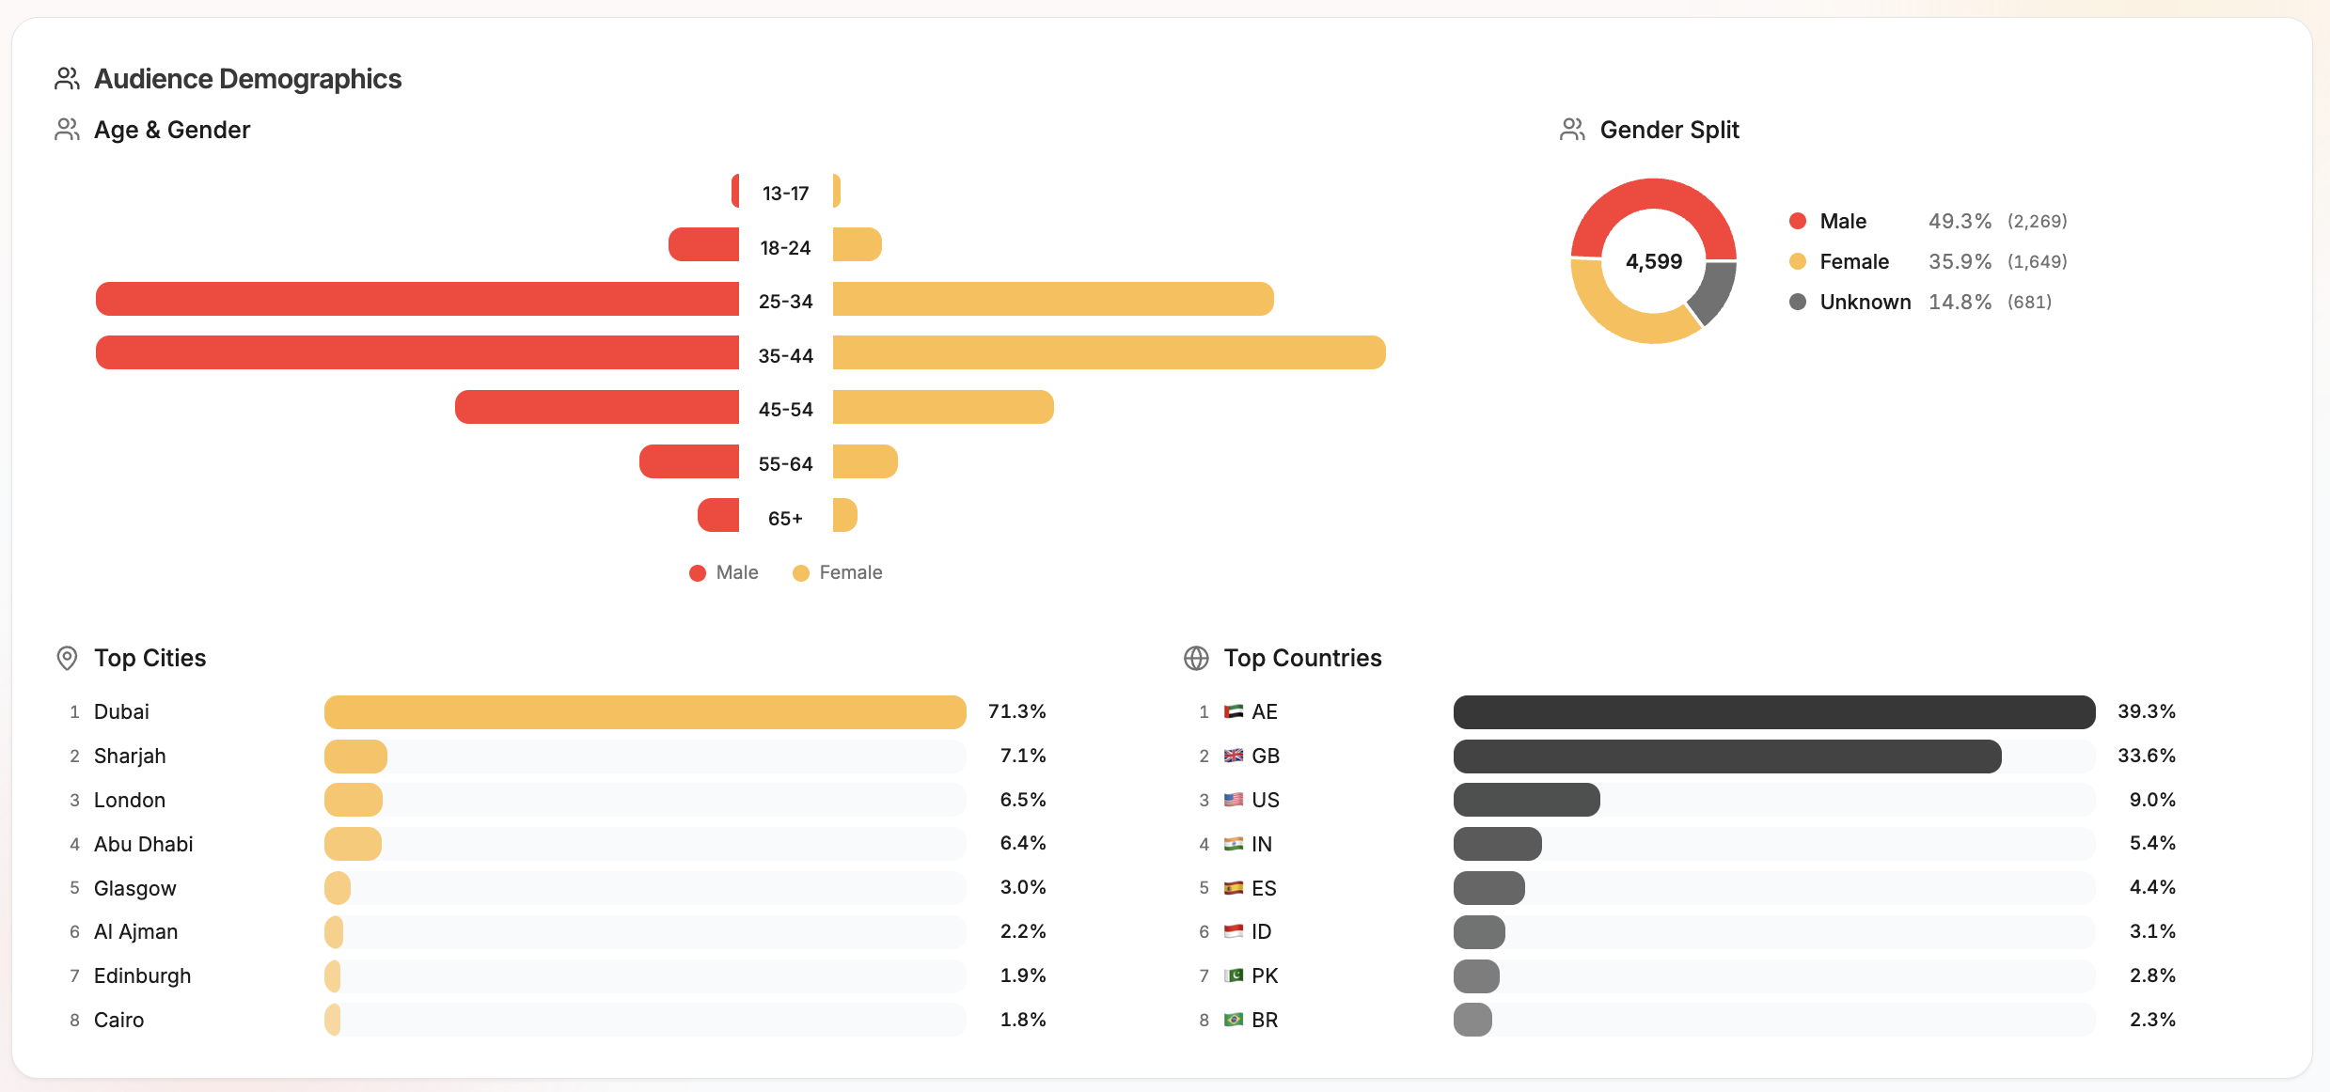Click the India flag next to IN
Screen dimensions: 2330x1092
click(1234, 844)
